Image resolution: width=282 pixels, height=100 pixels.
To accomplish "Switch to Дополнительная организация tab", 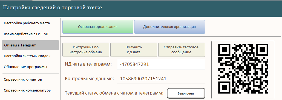I will click(169, 27).
